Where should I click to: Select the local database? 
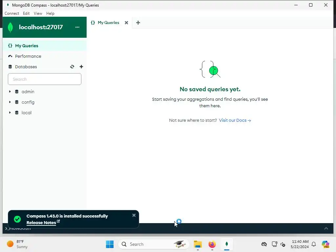click(27, 113)
